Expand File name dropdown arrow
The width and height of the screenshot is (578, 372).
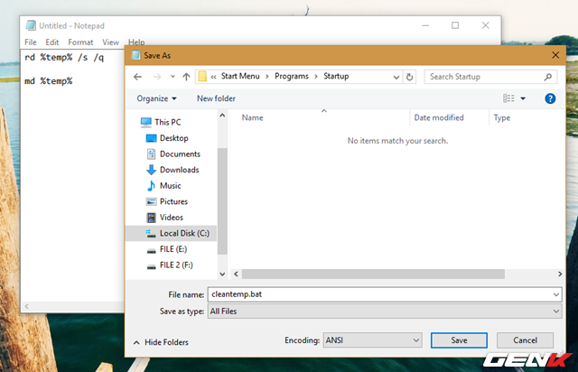556,294
